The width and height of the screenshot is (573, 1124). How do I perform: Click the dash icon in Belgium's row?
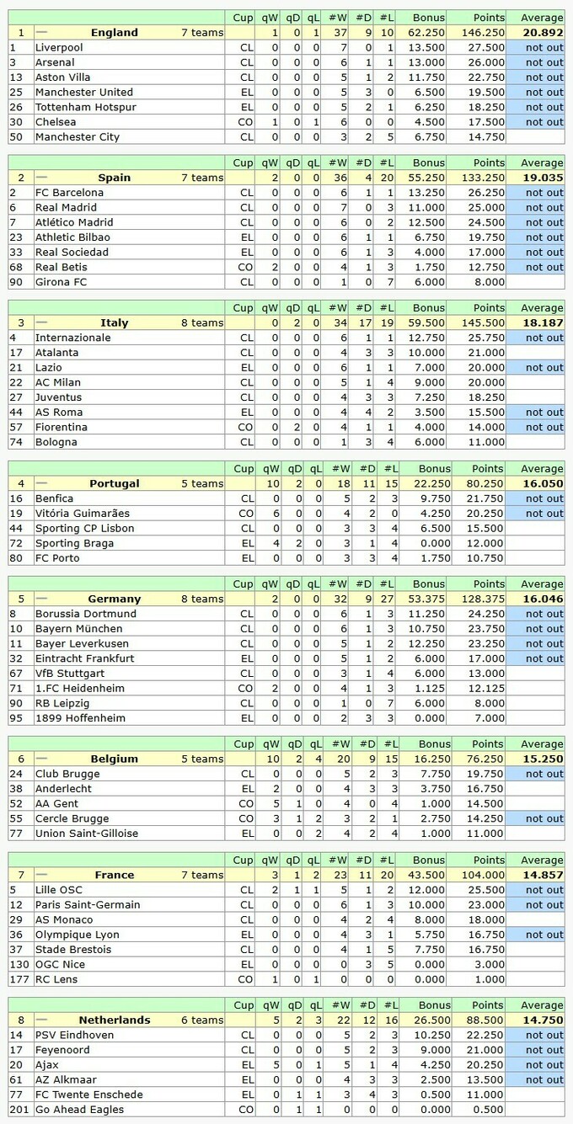point(41,759)
